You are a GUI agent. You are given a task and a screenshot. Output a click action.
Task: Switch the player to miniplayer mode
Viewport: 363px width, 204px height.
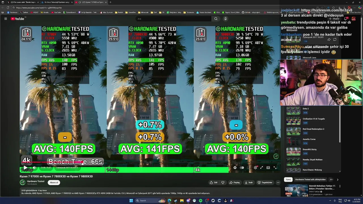pos(261,168)
